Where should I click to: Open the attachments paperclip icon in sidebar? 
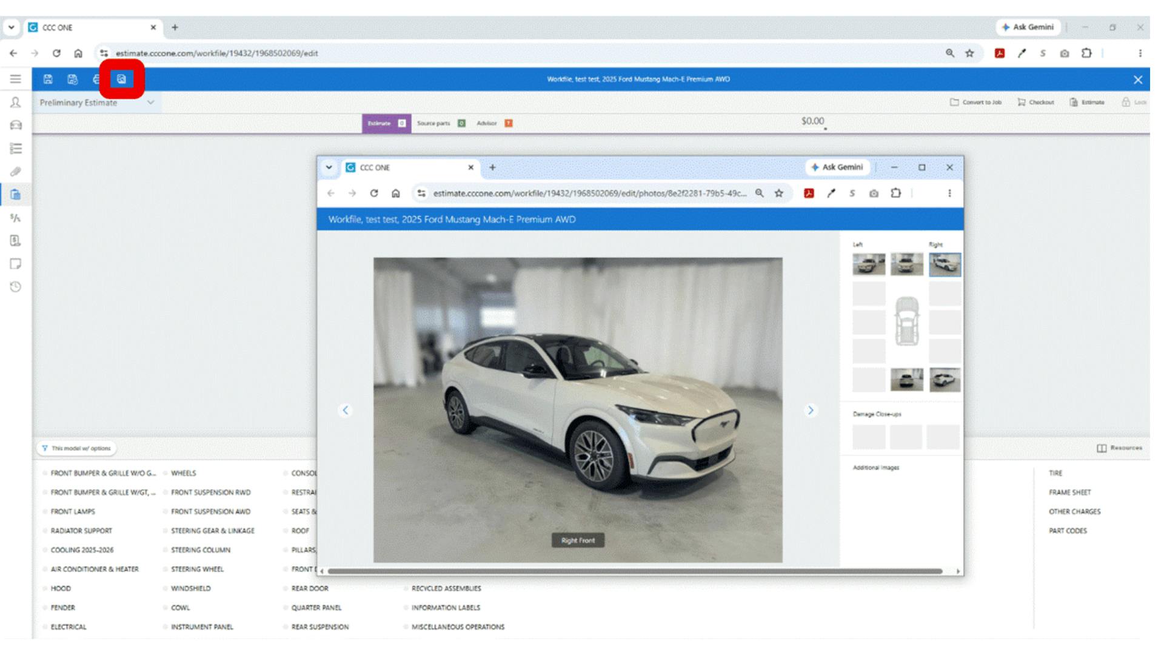coord(16,172)
